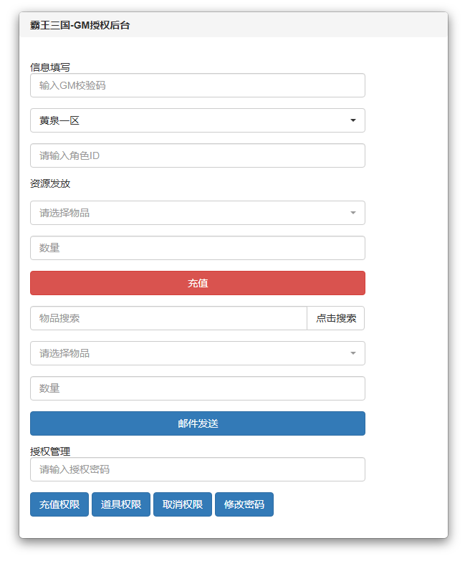
Task: Click the 数量 field above the 充值 button
Action: click(x=198, y=248)
